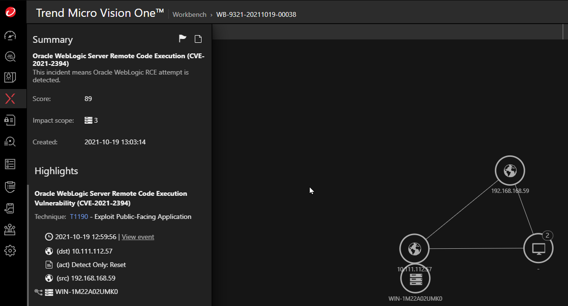Click the Trend Micro Vision One title
This screenshot has height=306, width=568.
(100, 13)
